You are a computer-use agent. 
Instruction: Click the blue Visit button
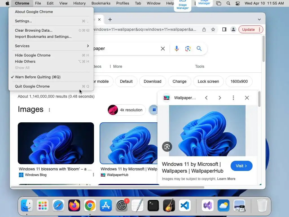(242, 166)
